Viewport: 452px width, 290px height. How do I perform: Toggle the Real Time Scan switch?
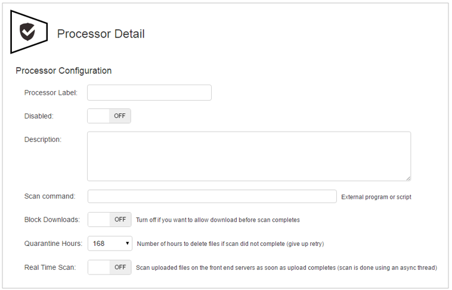[x=110, y=267]
